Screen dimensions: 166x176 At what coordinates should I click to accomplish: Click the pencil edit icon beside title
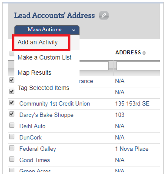104,15
